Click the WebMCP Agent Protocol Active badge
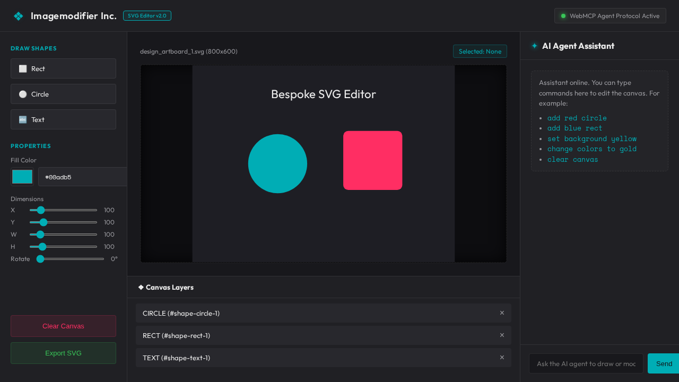679x382 pixels. click(x=610, y=16)
